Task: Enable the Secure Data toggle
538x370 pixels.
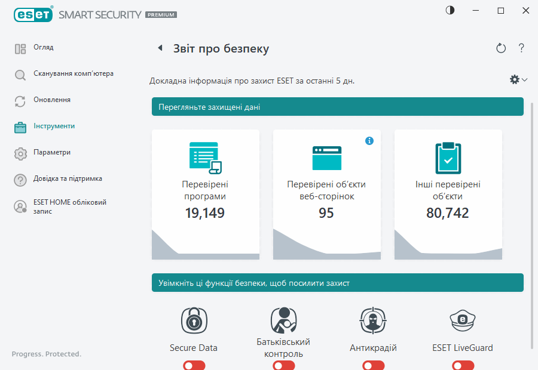Action: [194, 365]
